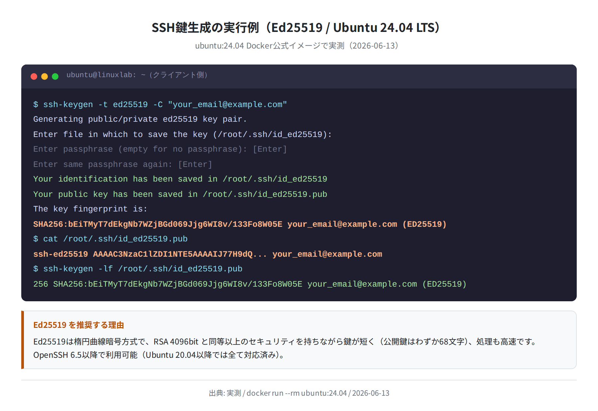Click the heading 'Ed25519 を推奨する理由'
Screen dimensions: 598x411
(79, 325)
